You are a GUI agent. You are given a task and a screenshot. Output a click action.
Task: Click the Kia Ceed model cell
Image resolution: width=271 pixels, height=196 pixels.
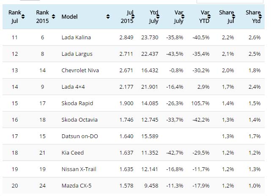coord(73,152)
